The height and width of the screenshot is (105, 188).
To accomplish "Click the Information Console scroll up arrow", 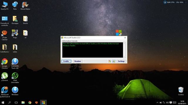I will click(124, 43).
